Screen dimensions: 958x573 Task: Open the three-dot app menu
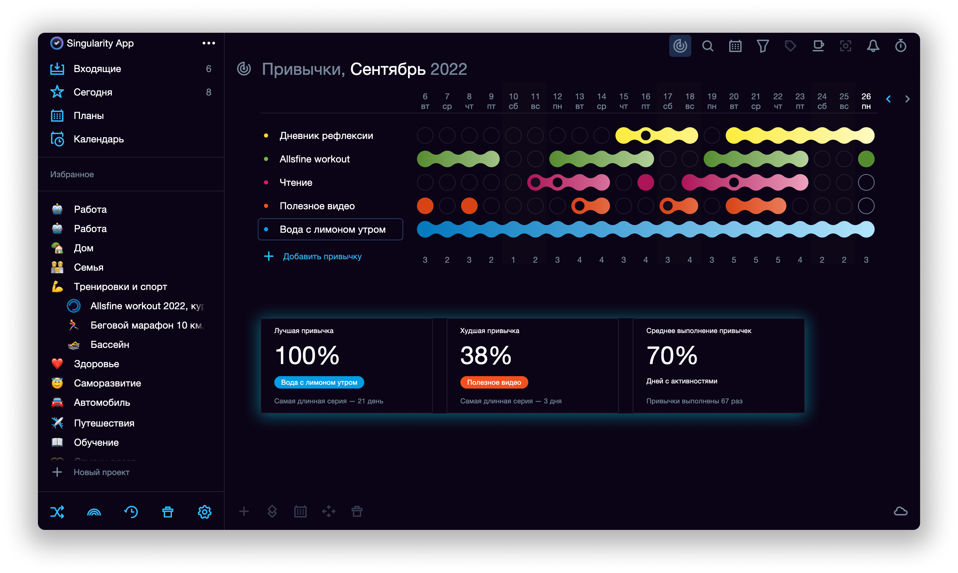[x=209, y=43]
